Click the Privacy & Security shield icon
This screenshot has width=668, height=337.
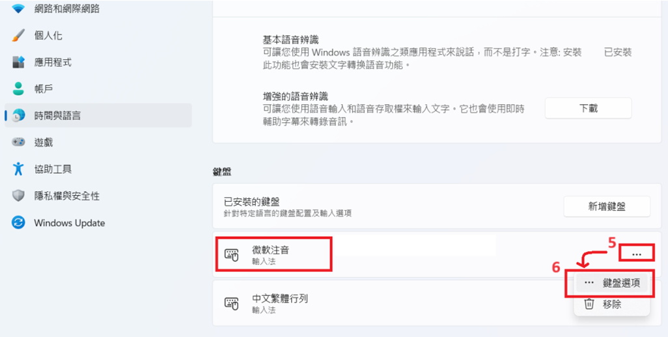pyautogui.click(x=18, y=196)
